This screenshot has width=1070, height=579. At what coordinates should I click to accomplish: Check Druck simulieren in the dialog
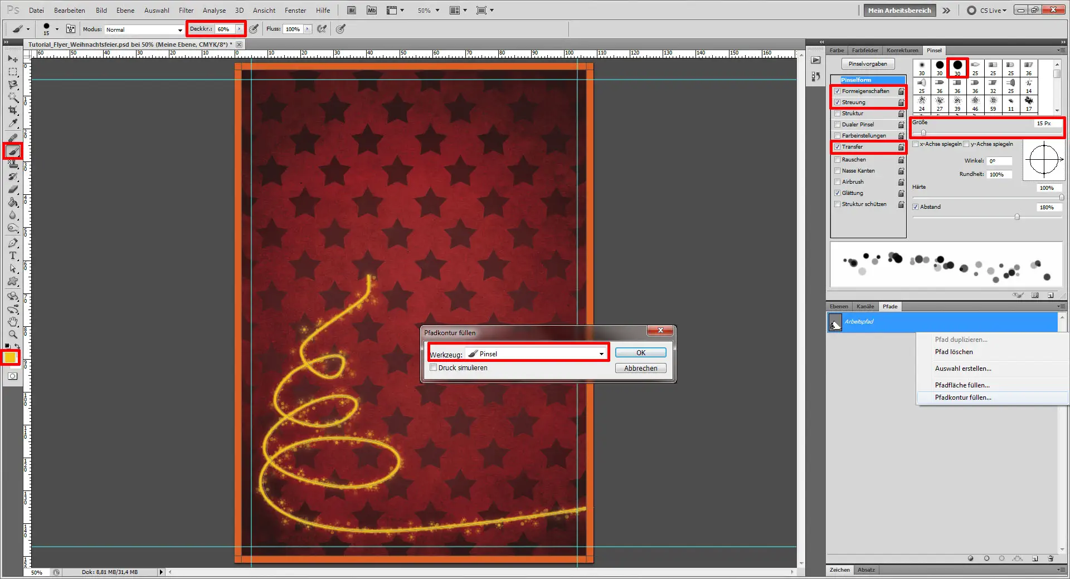434,367
